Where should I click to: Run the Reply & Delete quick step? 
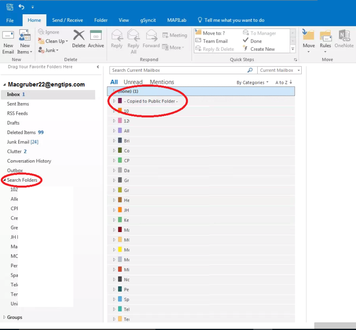click(x=214, y=49)
